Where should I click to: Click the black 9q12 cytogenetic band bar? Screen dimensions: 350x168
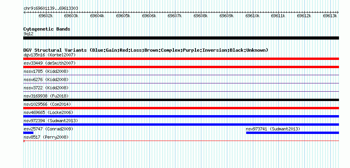[181, 38]
